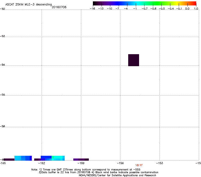The width and height of the screenshot is (201, 177).
Task: Click the colorbar label "-1"
Action: click(x=135, y=9)
